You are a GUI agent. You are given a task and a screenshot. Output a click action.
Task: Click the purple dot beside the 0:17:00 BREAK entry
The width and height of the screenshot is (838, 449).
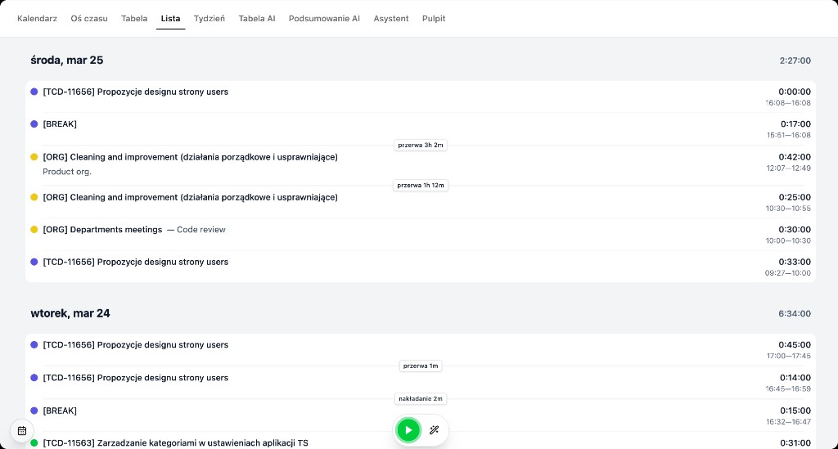[x=34, y=124]
